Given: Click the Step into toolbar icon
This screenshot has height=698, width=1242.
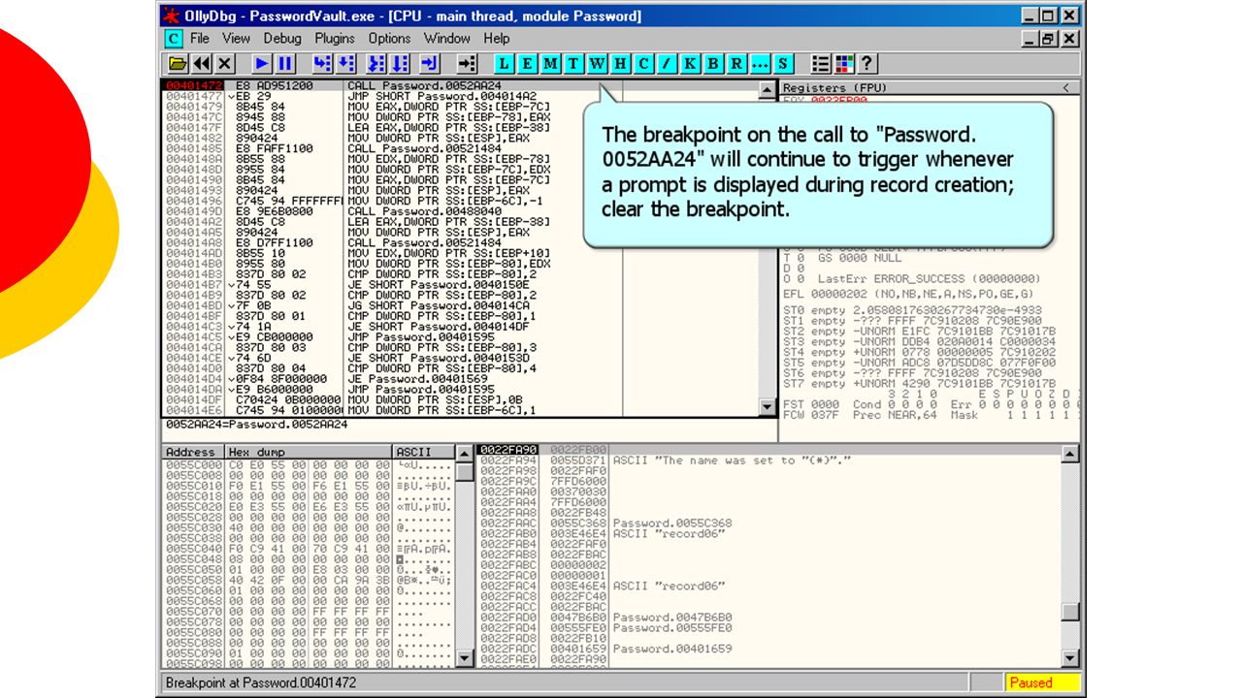Looking at the screenshot, I should pyautogui.click(x=323, y=64).
